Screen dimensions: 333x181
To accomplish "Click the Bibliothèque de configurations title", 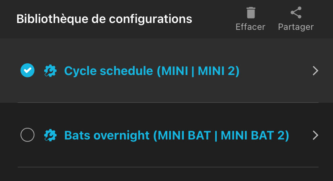I will coord(104,19).
